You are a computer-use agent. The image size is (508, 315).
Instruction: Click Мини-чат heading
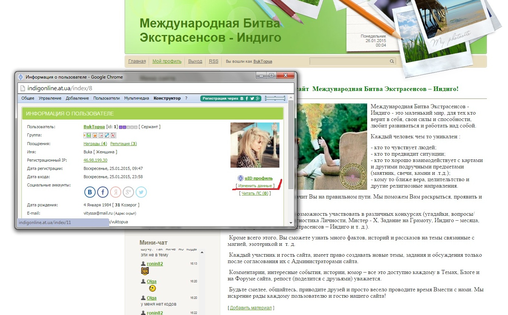click(x=153, y=242)
